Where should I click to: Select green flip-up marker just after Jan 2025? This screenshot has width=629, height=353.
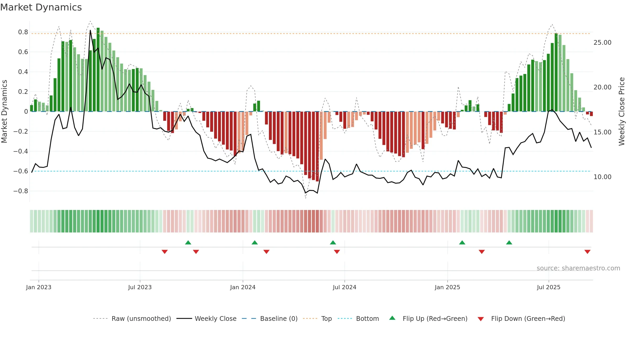pyautogui.click(x=462, y=242)
